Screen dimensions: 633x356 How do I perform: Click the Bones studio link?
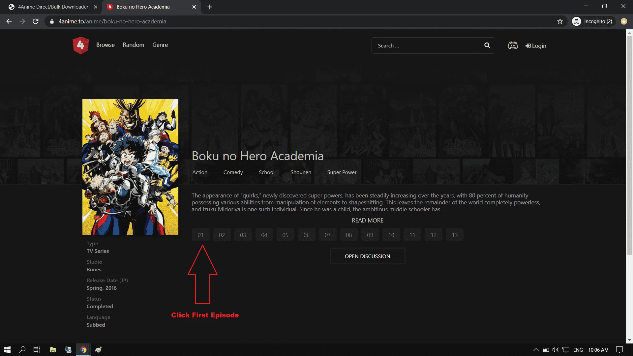pyautogui.click(x=94, y=270)
